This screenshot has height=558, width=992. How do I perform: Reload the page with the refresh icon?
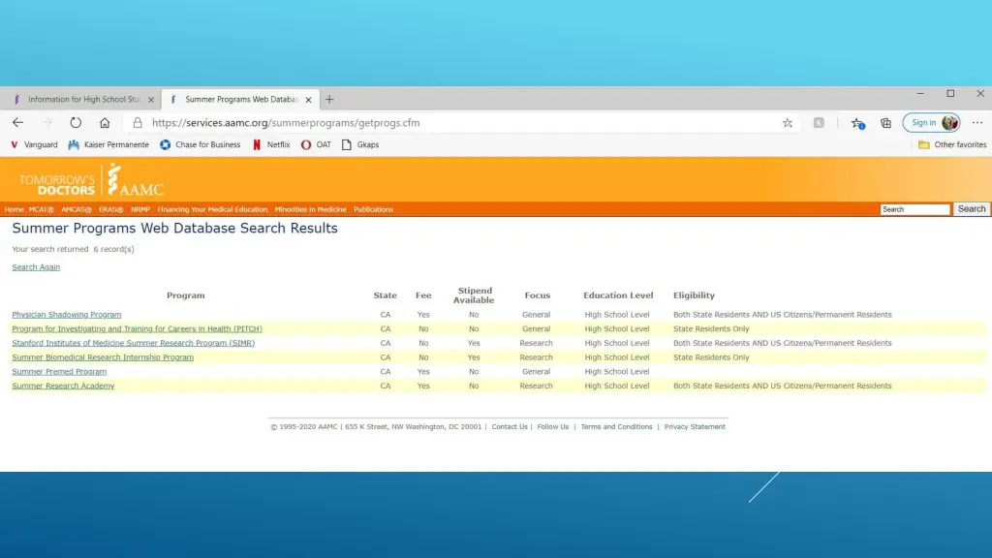click(76, 123)
